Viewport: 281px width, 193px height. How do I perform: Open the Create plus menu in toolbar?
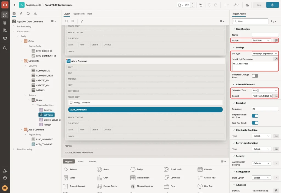coord(226,5)
